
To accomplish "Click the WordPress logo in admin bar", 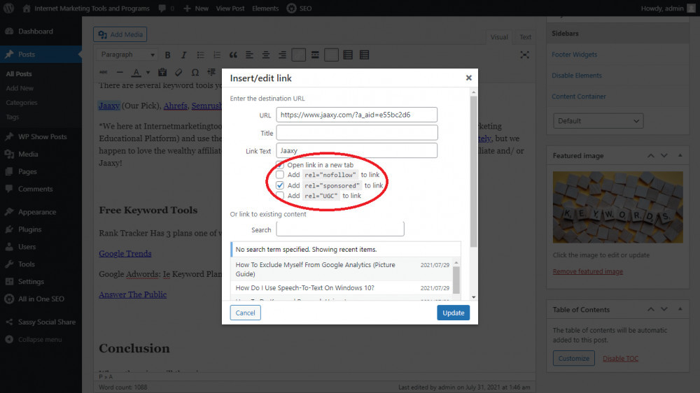I will click(x=9, y=8).
